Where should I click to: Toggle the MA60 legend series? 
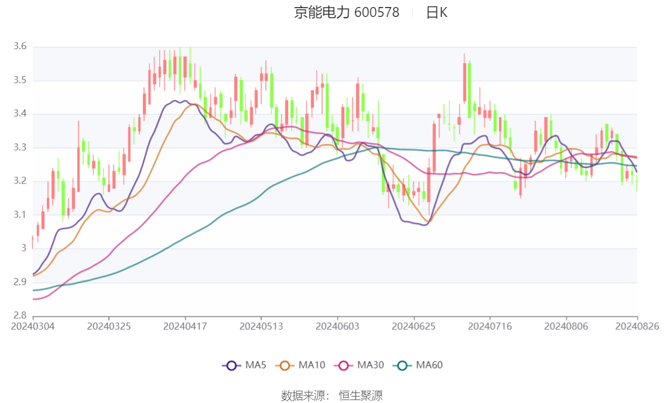pyautogui.click(x=418, y=366)
